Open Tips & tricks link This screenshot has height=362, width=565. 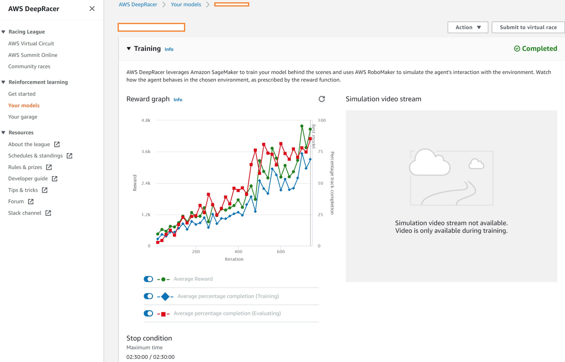[23, 190]
